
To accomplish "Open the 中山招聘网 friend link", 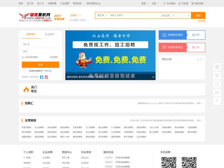I will pyautogui.click(x=39, y=128).
